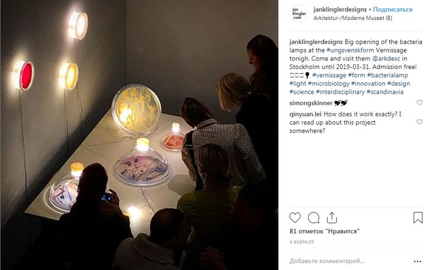Open the #microbiology hashtag
Image resolution: width=428 pixels, height=270 pixels.
click(x=328, y=83)
